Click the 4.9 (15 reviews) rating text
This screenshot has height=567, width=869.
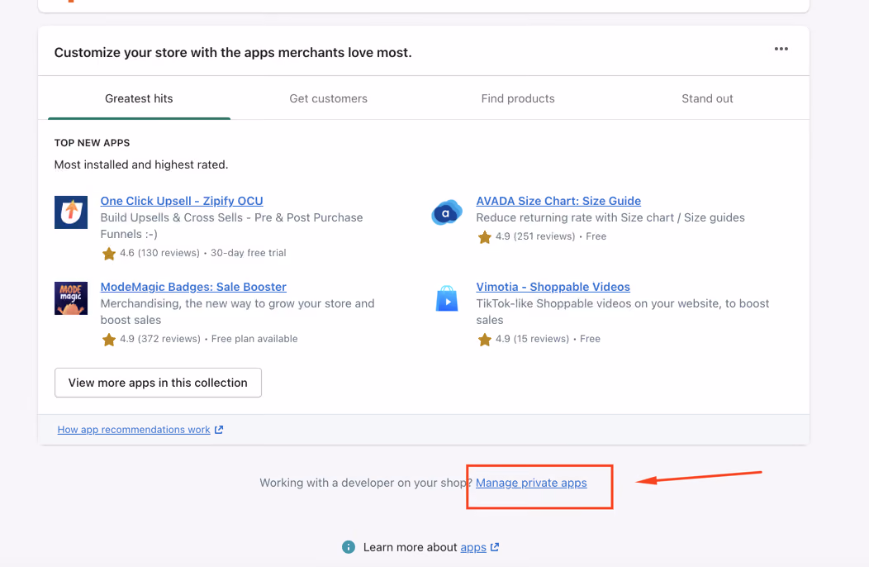[x=532, y=339]
